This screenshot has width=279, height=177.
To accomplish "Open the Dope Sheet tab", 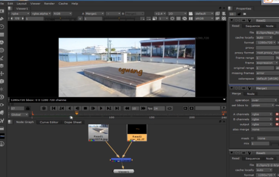I will (x=73, y=122).
